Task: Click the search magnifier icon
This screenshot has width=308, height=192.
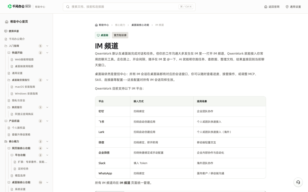Action: click(x=68, y=7)
